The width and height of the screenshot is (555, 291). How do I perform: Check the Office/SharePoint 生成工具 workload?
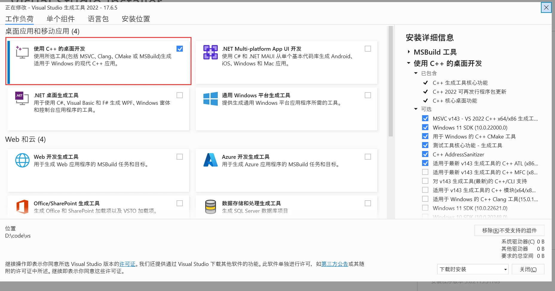tap(180, 203)
